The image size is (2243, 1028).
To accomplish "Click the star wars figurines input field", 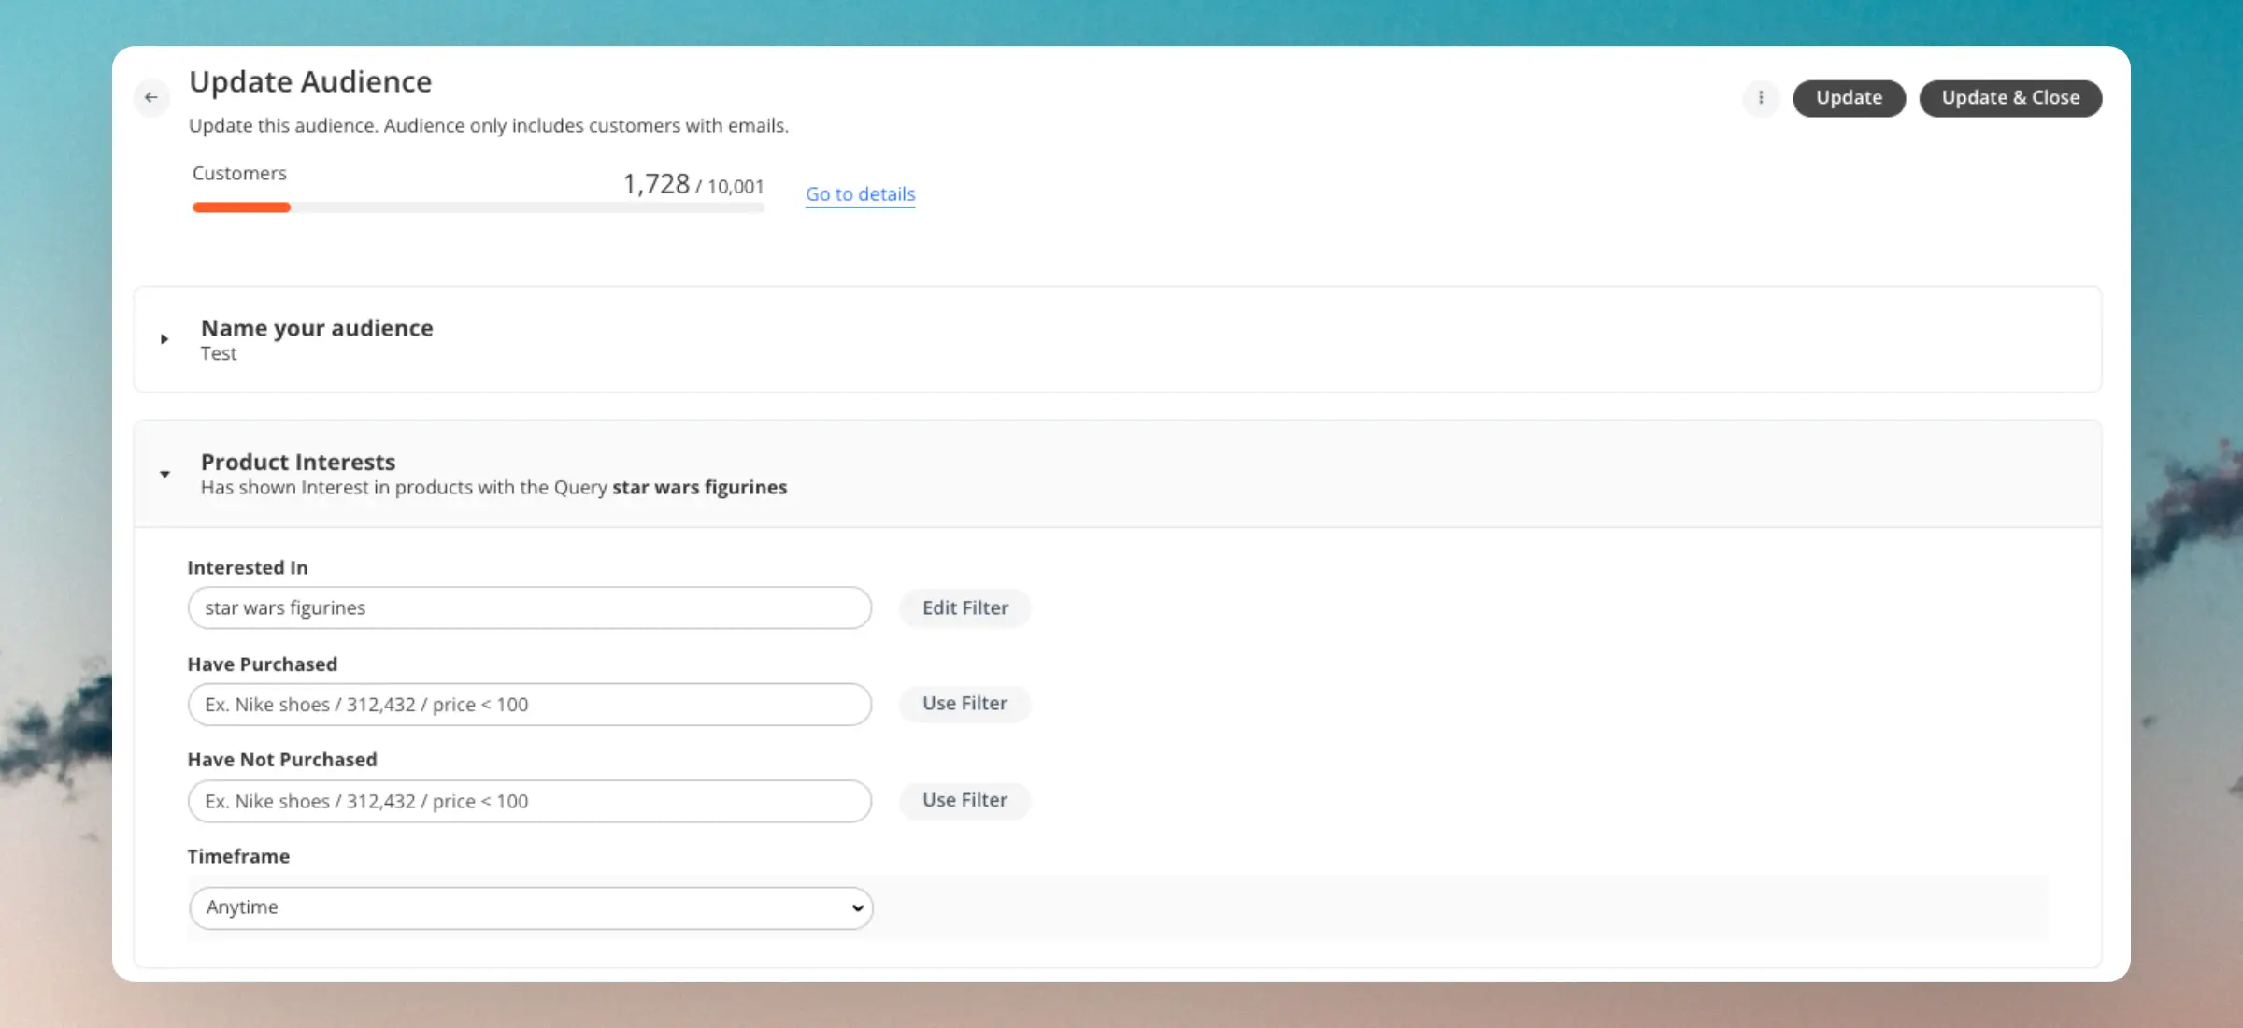I will [528, 607].
